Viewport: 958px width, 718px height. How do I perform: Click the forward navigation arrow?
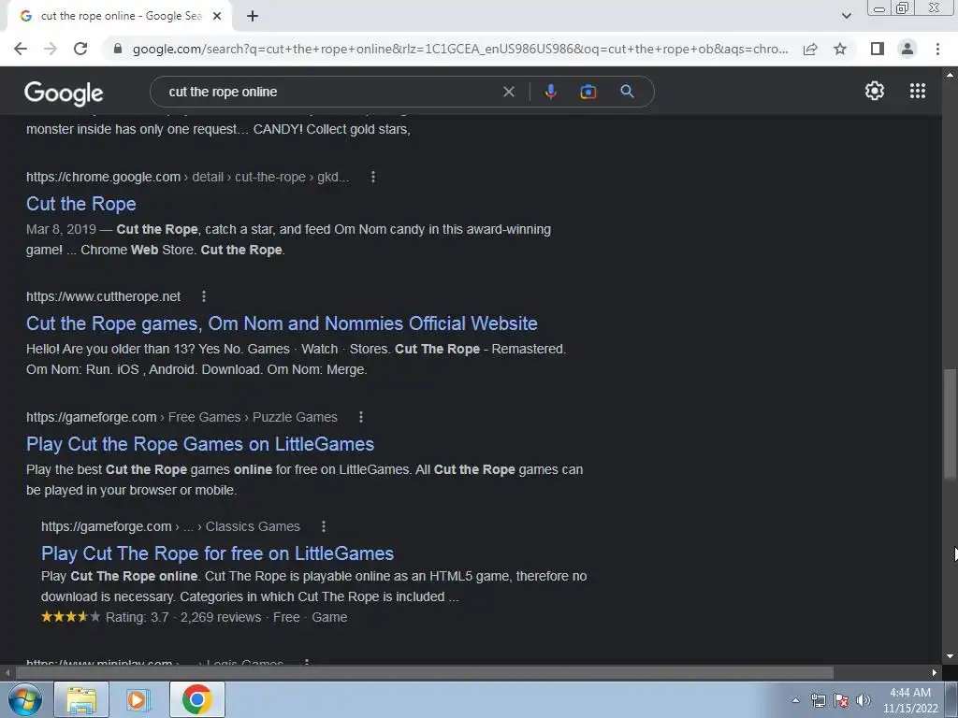point(51,49)
